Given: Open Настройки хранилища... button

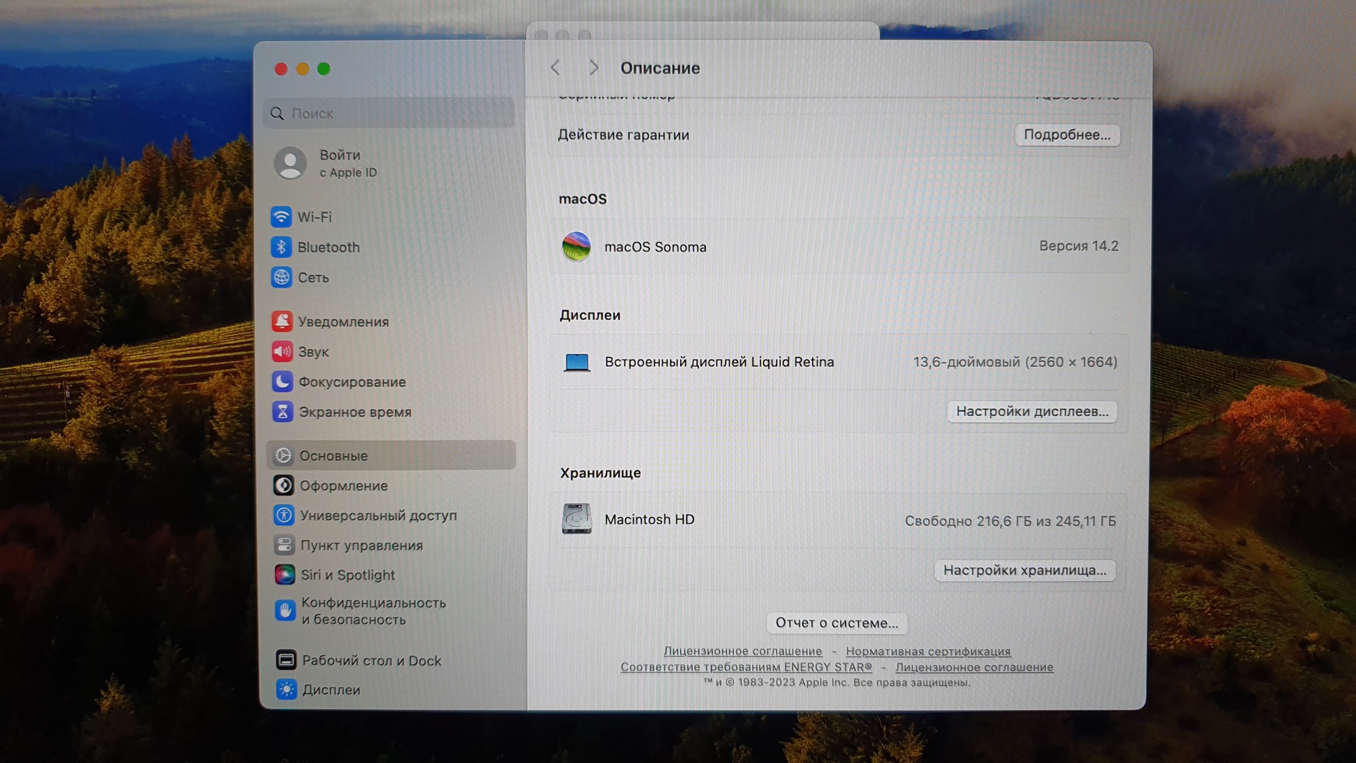Looking at the screenshot, I should [x=1024, y=570].
